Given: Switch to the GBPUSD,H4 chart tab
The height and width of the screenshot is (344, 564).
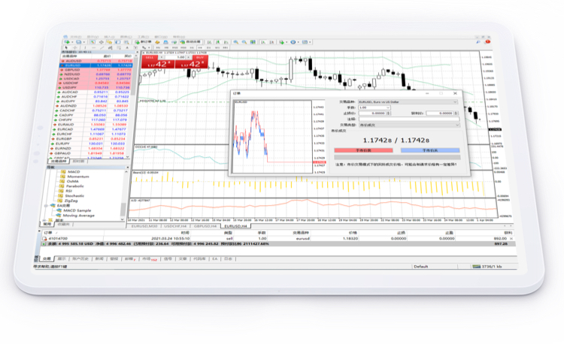Looking at the screenshot, I should 205,226.
